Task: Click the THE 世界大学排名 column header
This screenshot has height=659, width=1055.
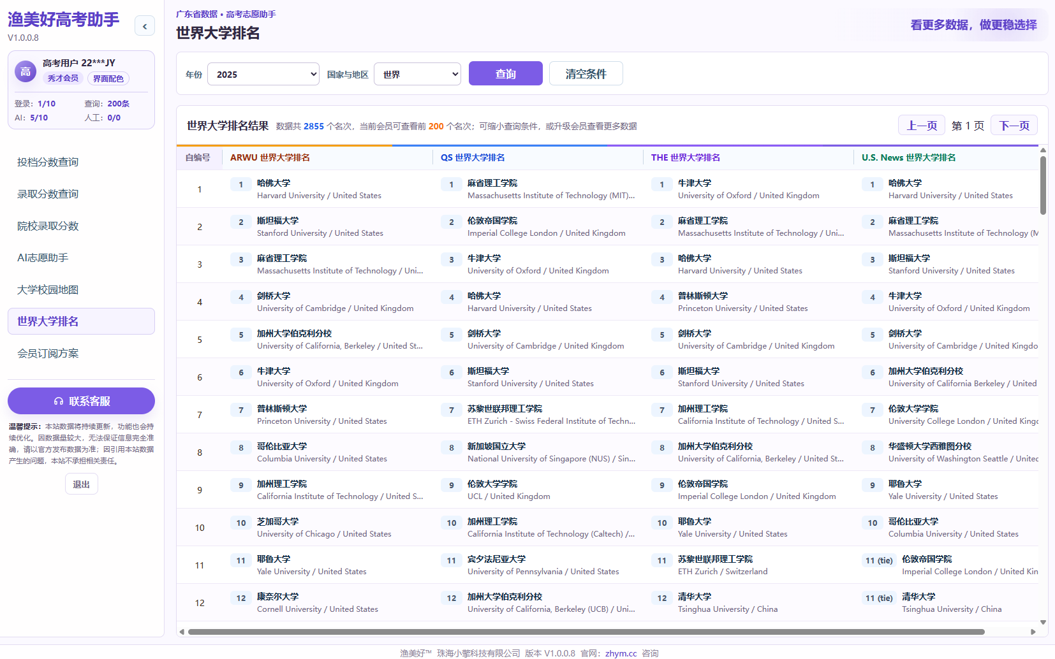Action: click(x=686, y=157)
